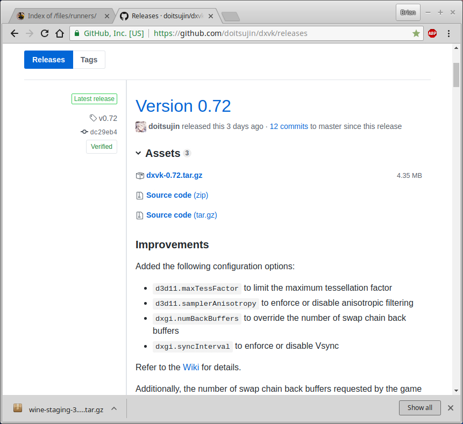Click the Verified badge

pyautogui.click(x=102, y=147)
